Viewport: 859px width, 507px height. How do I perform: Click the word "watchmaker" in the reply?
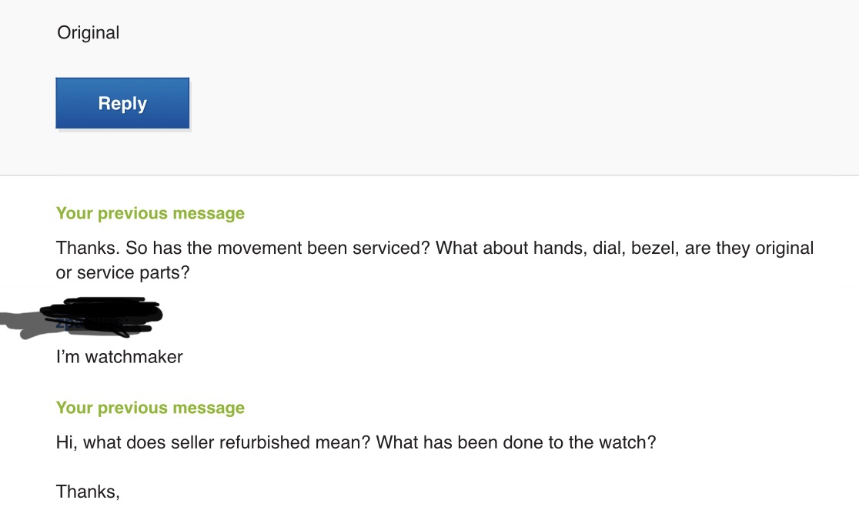[x=134, y=357]
